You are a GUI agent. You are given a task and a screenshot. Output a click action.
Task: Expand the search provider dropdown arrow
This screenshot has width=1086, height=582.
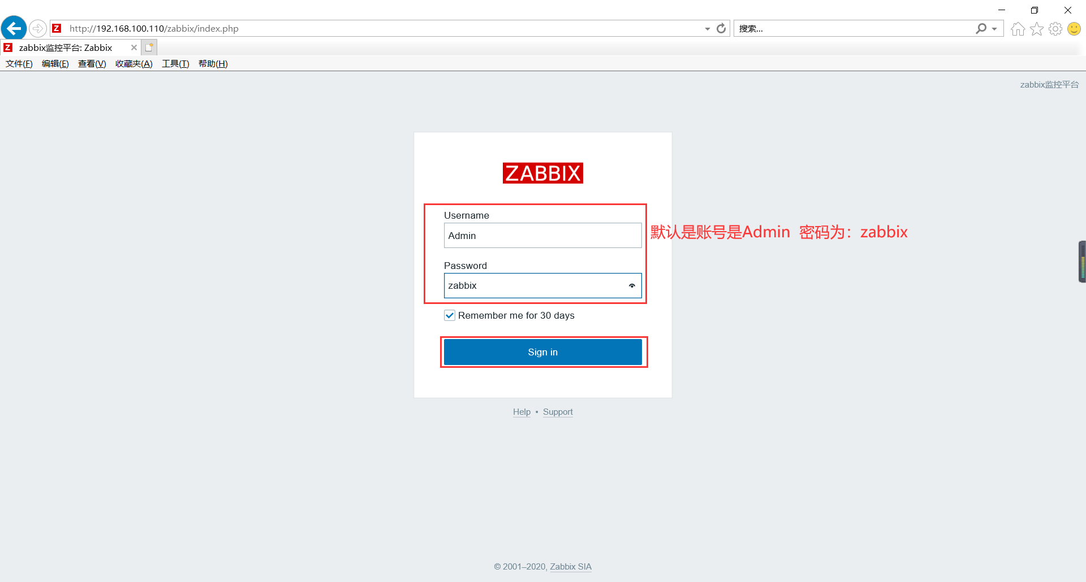pyautogui.click(x=994, y=29)
